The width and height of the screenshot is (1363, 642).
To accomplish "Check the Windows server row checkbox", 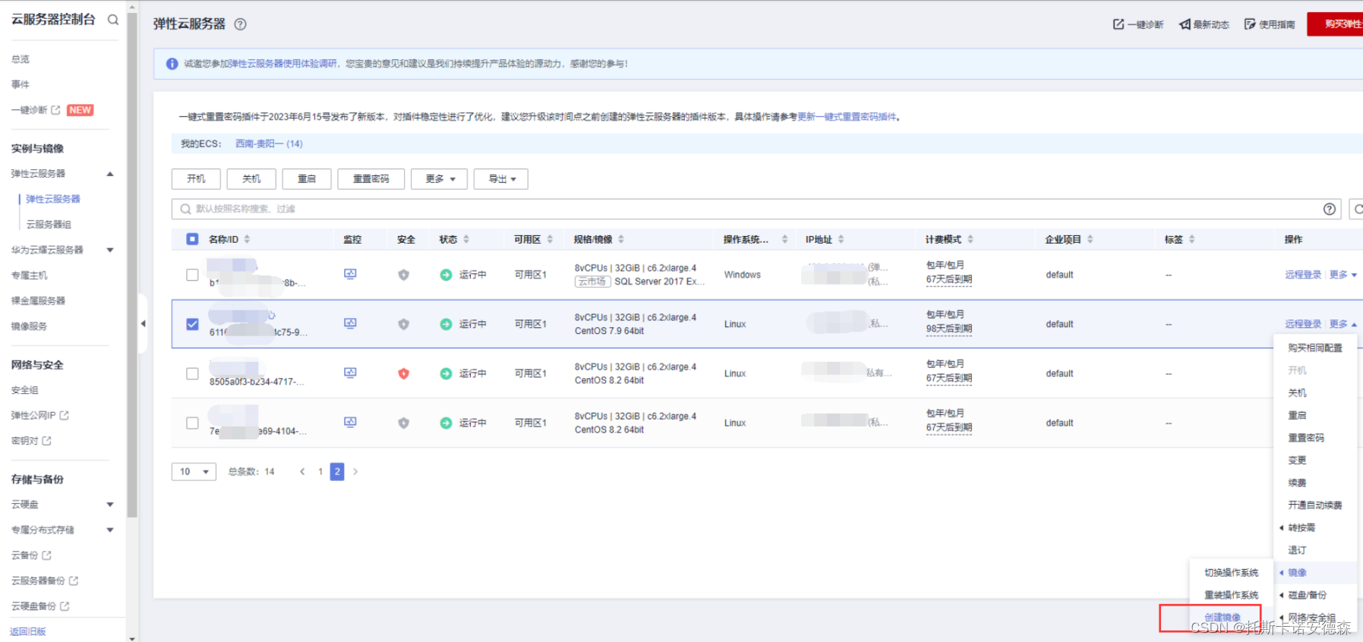I will (x=192, y=275).
